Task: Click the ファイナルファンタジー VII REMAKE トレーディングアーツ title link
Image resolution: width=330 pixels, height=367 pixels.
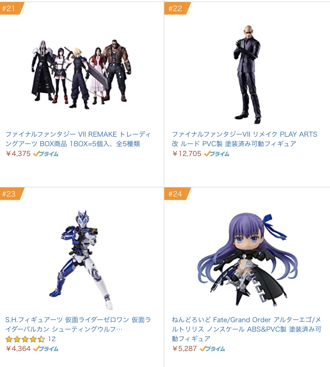Action: (78, 139)
